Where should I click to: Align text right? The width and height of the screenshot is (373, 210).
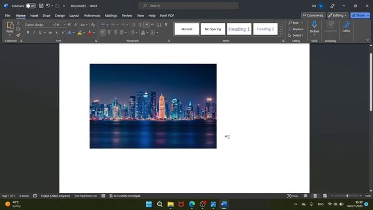[115, 33]
